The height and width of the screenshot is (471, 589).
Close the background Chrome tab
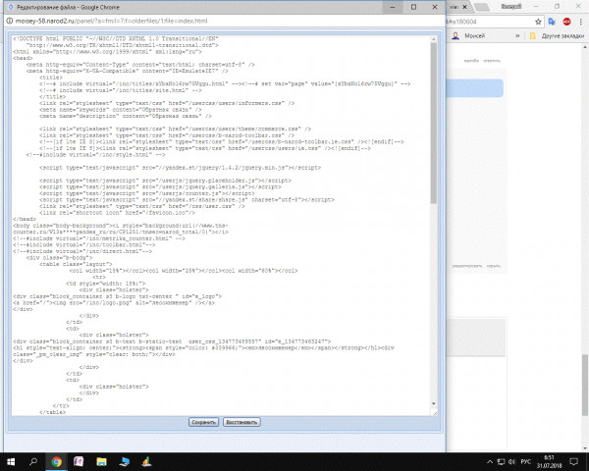tap(464, 7)
